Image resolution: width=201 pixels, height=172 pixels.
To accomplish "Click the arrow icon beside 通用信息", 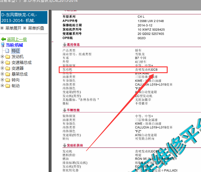I will 65,44.
